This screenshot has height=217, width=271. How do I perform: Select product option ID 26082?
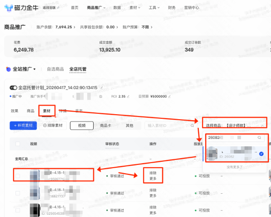click(x=235, y=153)
